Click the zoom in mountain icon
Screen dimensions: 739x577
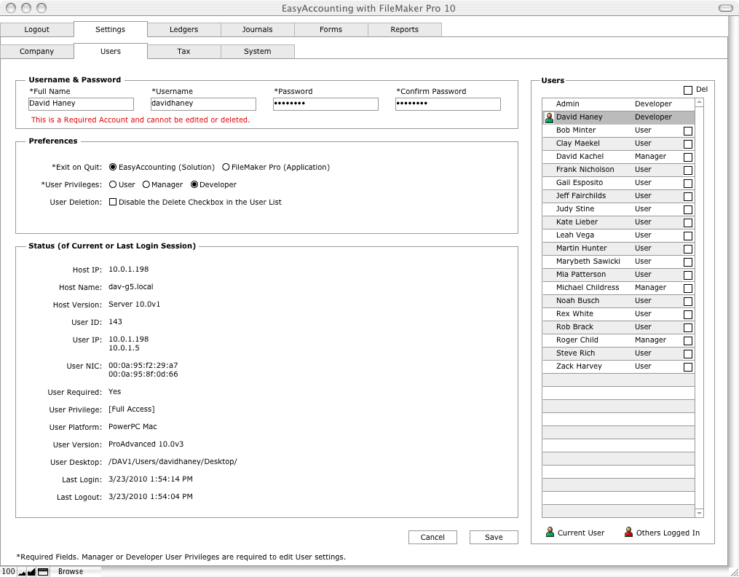pyautogui.click(x=31, y=572)
